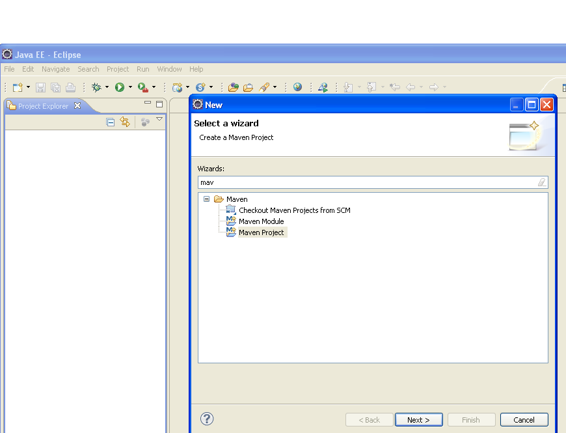Viewport: 566px width, 433px height.
Task: Maximize the Project Explorer view
Action: pos(159,104)
